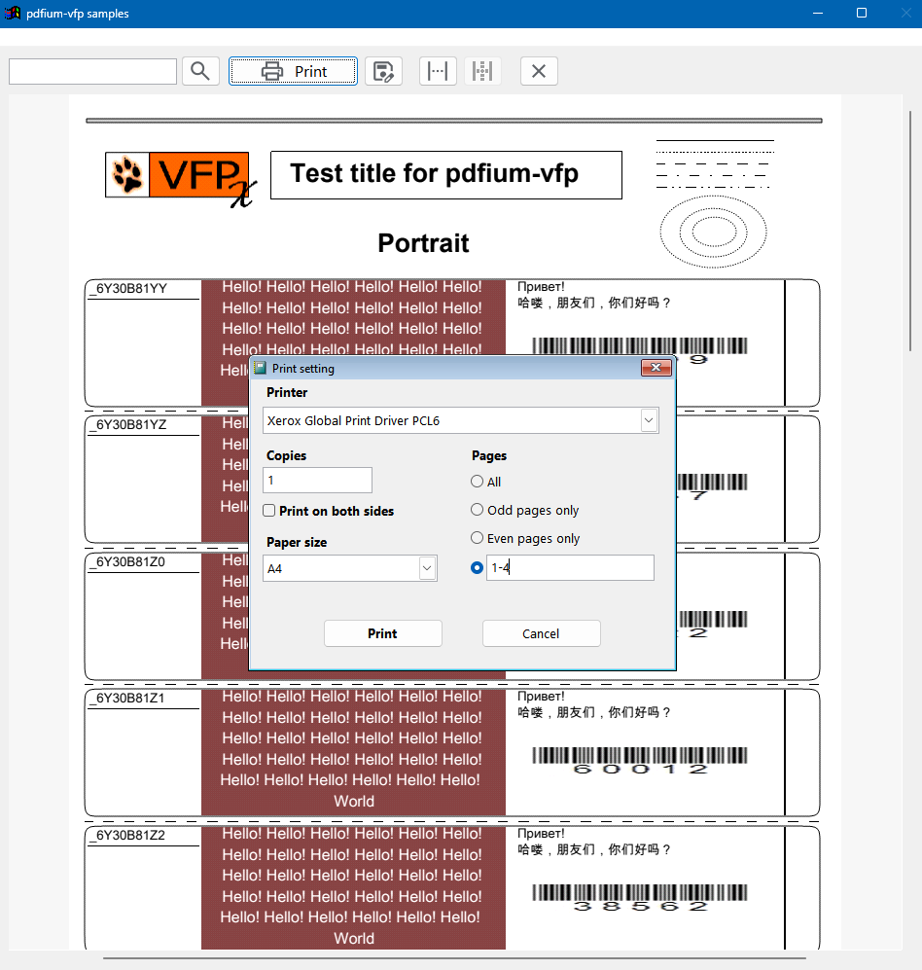Click the horizontal scrollbar at the bottom
922x970 pixels.
tap(454, 958)
